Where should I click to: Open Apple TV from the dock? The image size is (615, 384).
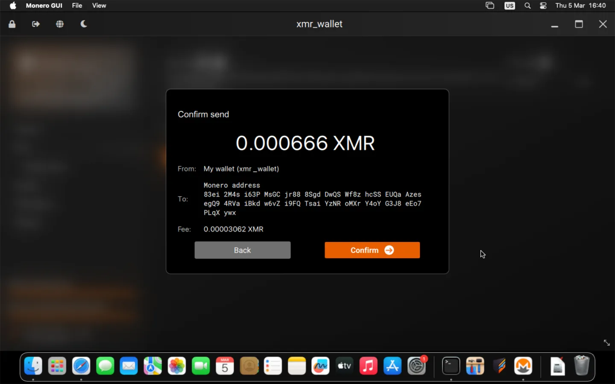(345, 366)
